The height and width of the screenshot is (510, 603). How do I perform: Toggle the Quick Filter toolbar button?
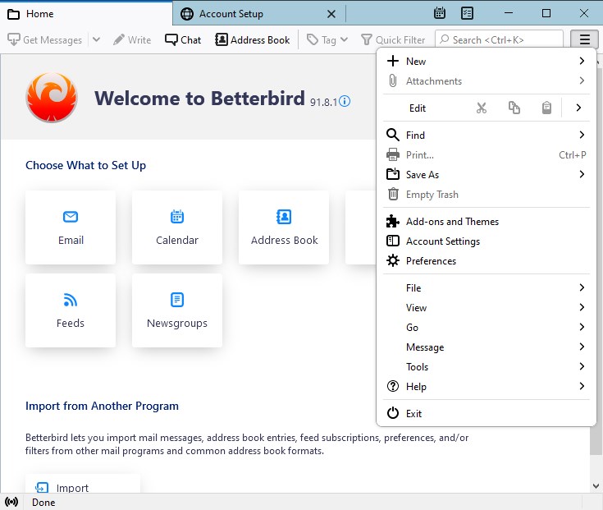point(393,39)
